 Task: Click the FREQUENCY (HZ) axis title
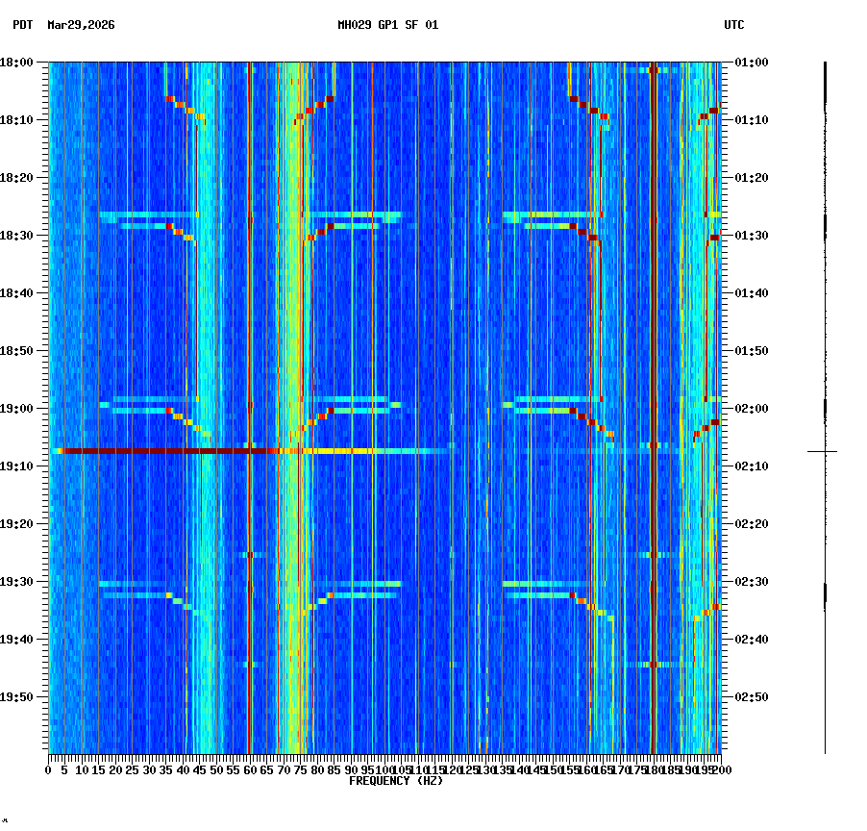point(396,781)
